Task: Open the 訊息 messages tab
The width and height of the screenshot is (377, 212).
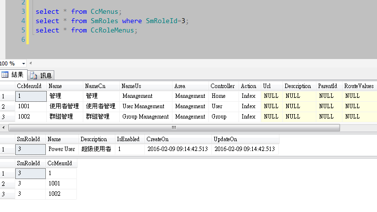Action: pos(41,75)
